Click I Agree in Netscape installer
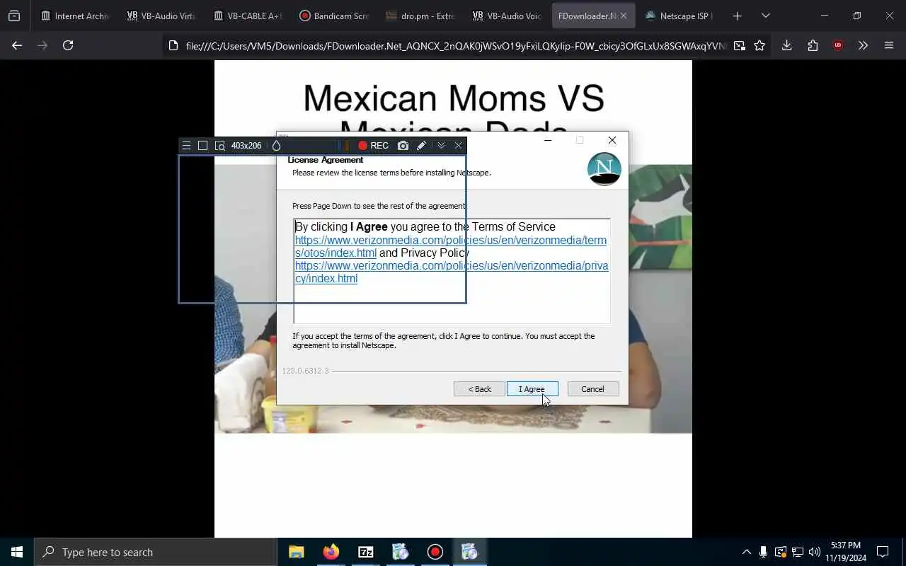 [532, 389]
